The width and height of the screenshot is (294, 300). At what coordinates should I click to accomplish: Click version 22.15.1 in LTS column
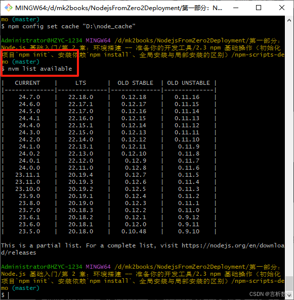[80, 125]
